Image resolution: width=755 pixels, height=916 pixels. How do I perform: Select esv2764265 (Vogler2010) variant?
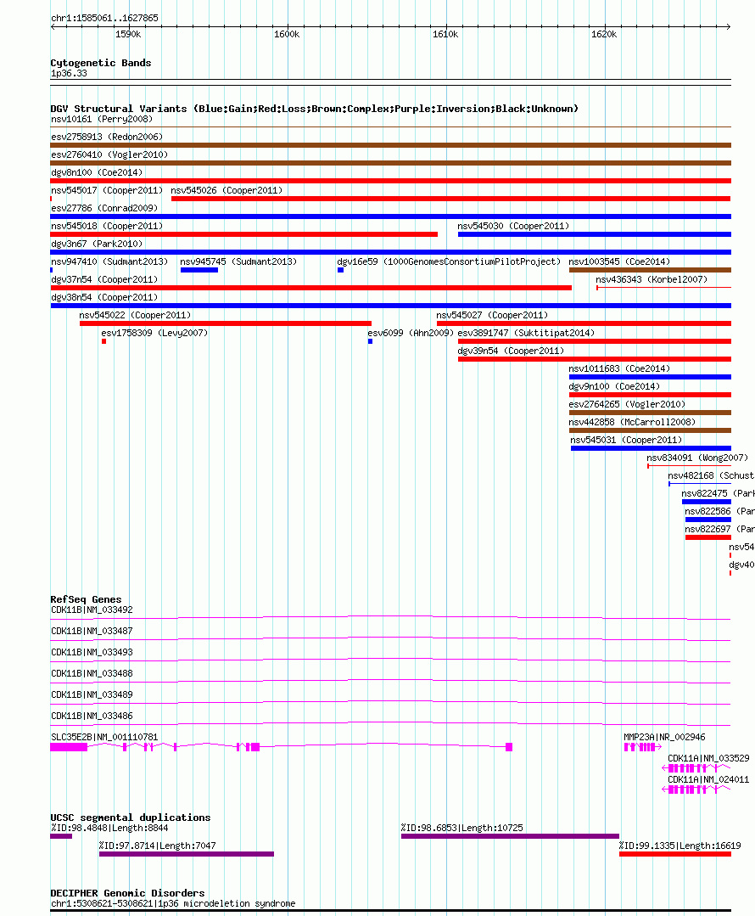[650, 413]
